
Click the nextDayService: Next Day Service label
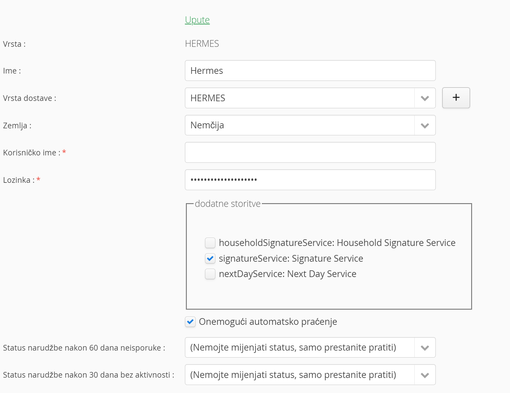[x=288, y=274]
